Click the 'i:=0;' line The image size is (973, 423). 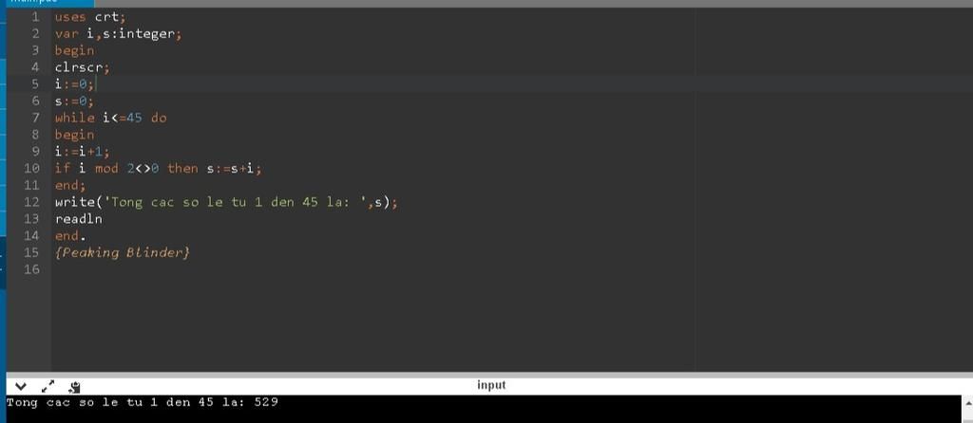pos(74,84)
